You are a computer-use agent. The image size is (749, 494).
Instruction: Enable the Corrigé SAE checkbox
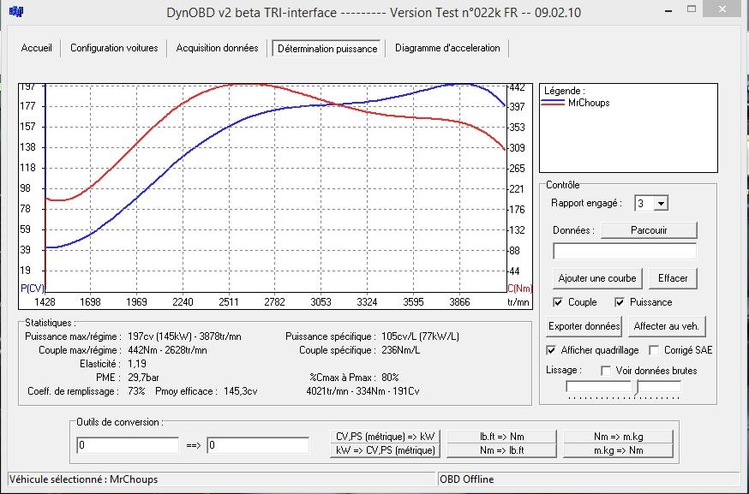654,350
